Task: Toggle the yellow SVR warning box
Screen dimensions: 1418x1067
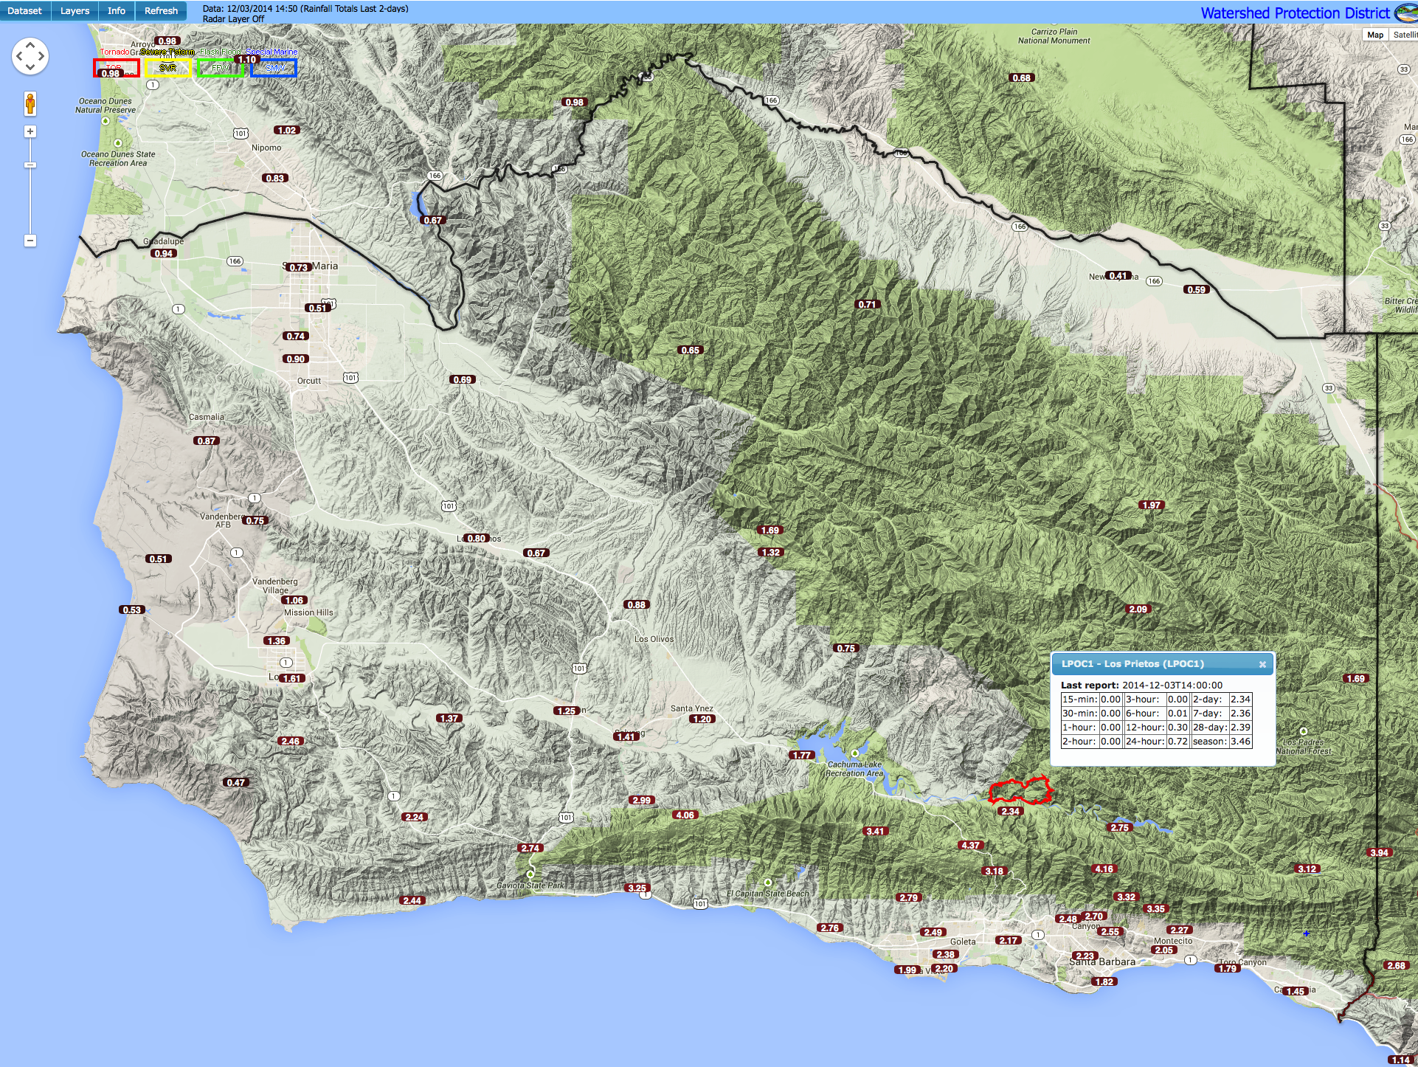Action: (x=168, y=68)
